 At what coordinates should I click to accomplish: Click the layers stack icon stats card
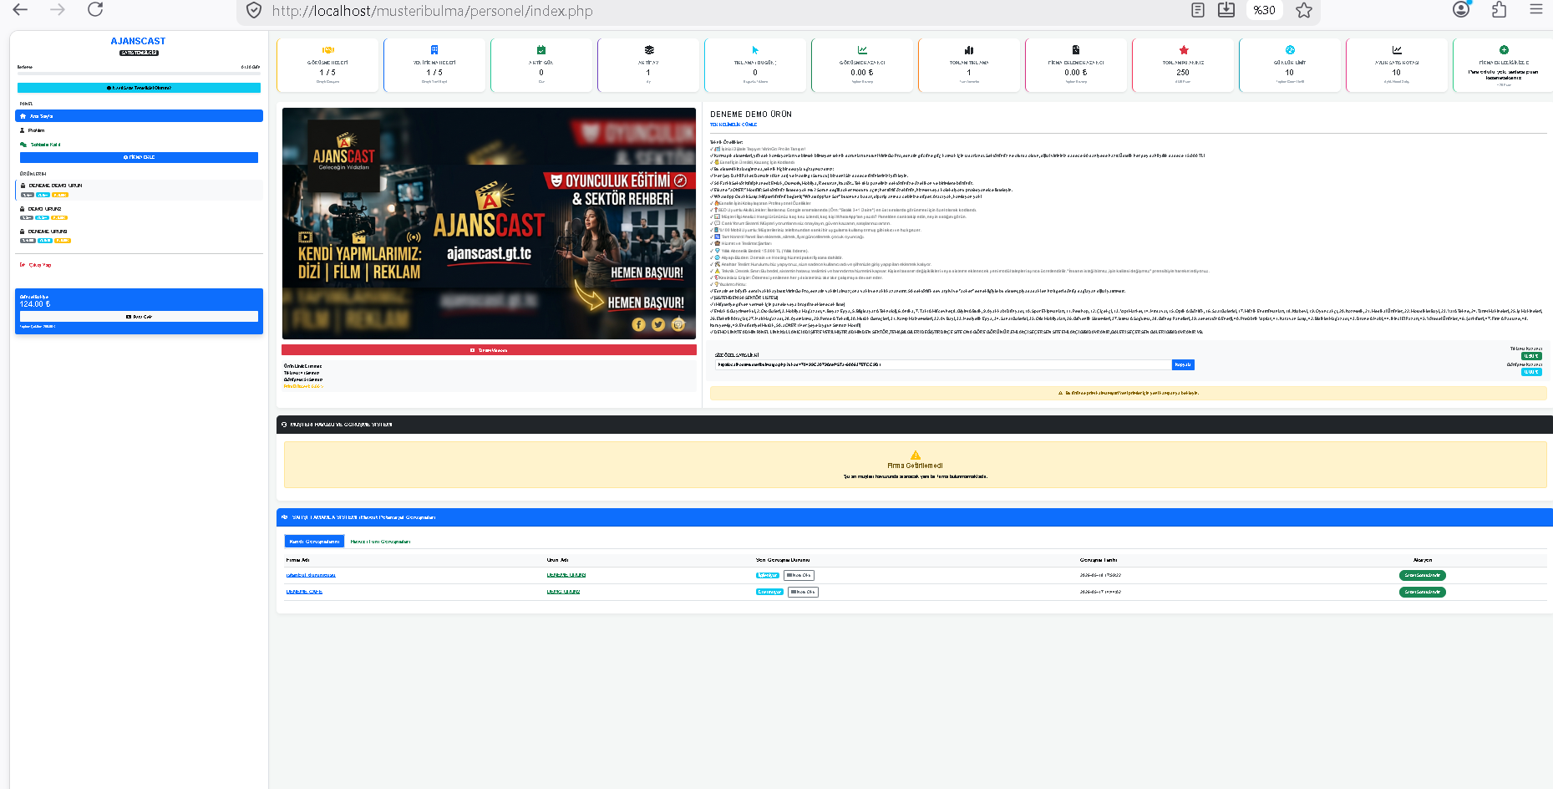point(649,50)
